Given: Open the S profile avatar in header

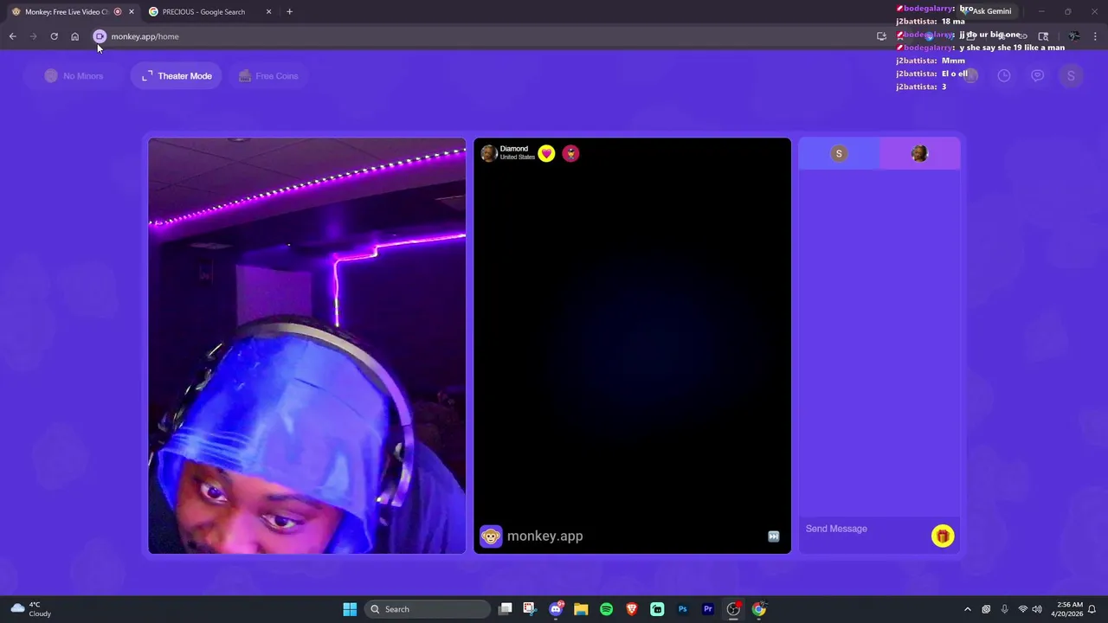Looking at the screenshot, I should click(x=1071, y=76).
